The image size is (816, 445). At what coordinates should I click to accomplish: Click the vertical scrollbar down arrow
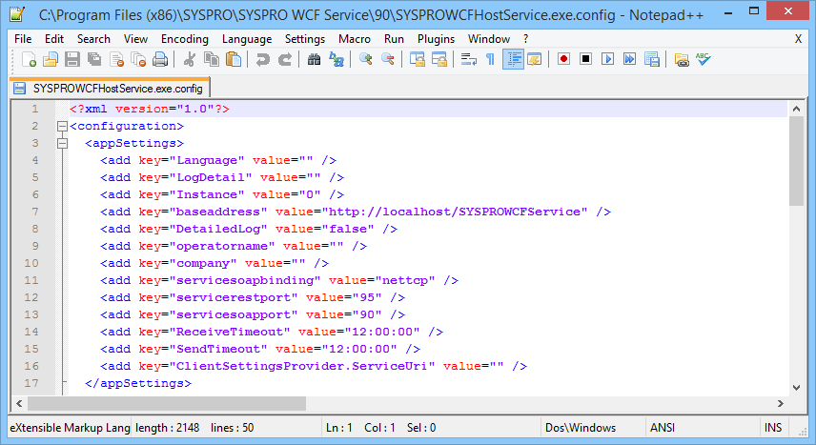click(x=797, y=386)
